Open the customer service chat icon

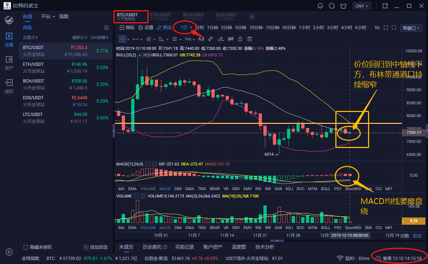[332, 6]
